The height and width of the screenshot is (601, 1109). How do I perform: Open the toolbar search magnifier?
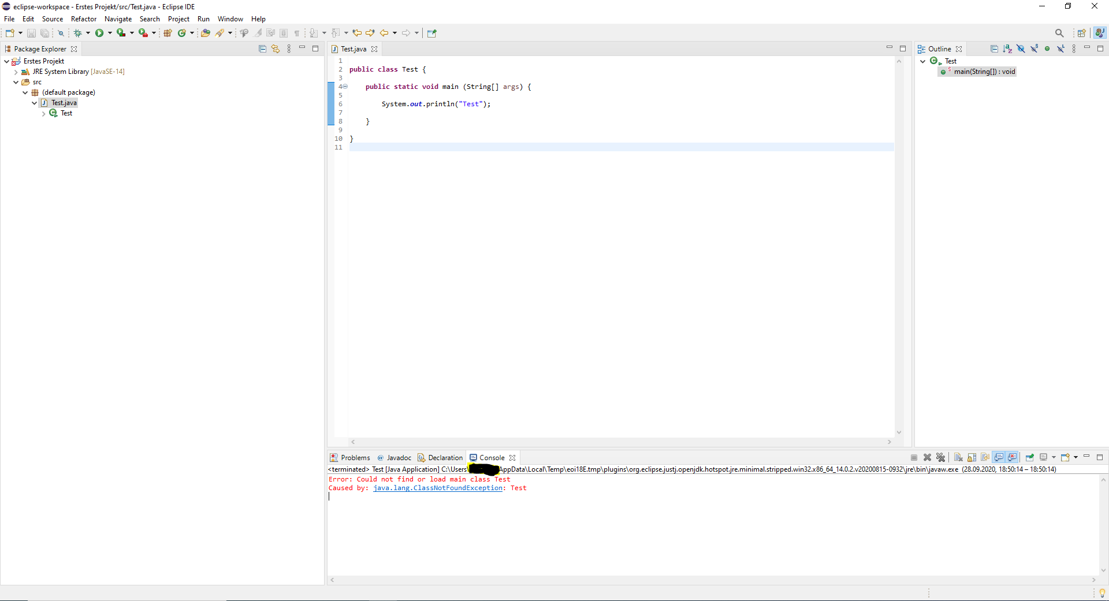pos(1059,33)
